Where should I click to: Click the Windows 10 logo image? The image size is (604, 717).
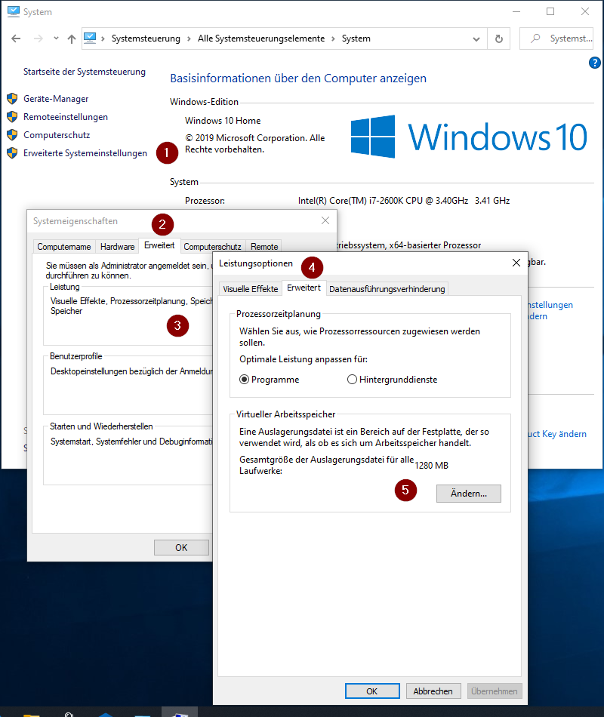coord(469,137)
